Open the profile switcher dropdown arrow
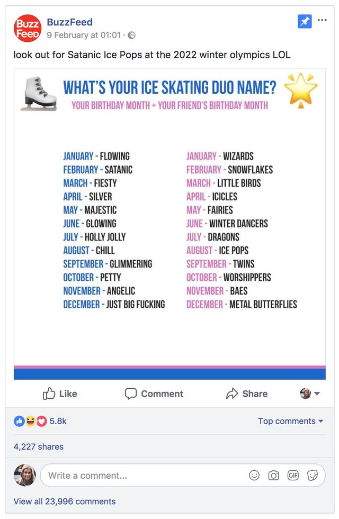339x519 pixels. click(x=317, y=393)
